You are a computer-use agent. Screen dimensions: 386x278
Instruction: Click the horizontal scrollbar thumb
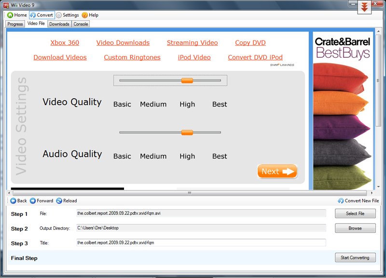click(190, 193)
